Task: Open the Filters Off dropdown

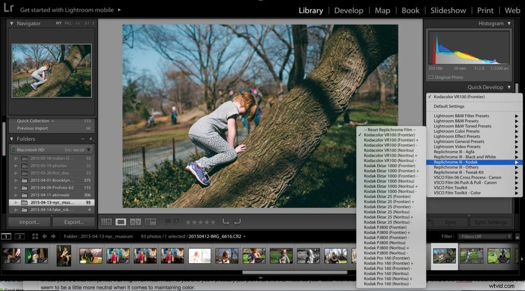Action: [x=485, y=237]
